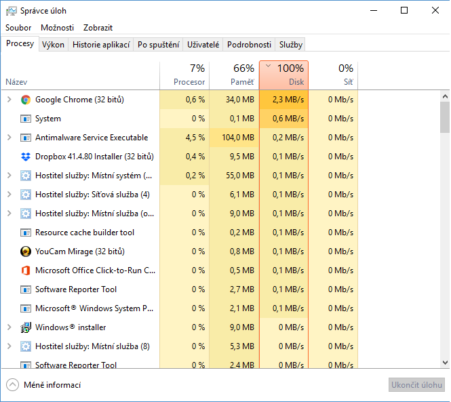Image resolution: width=451 pixels, height=402 pixels.
Task: Sort by the Disk column header
Action: (284, 75)
